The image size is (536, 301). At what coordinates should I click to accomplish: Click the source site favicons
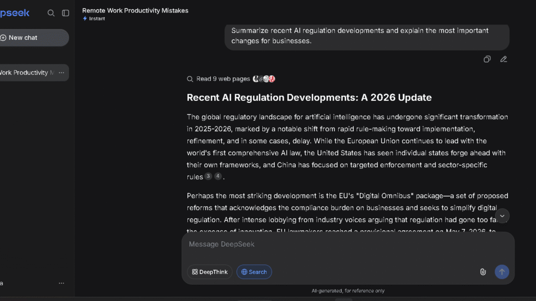click(264, 79)
